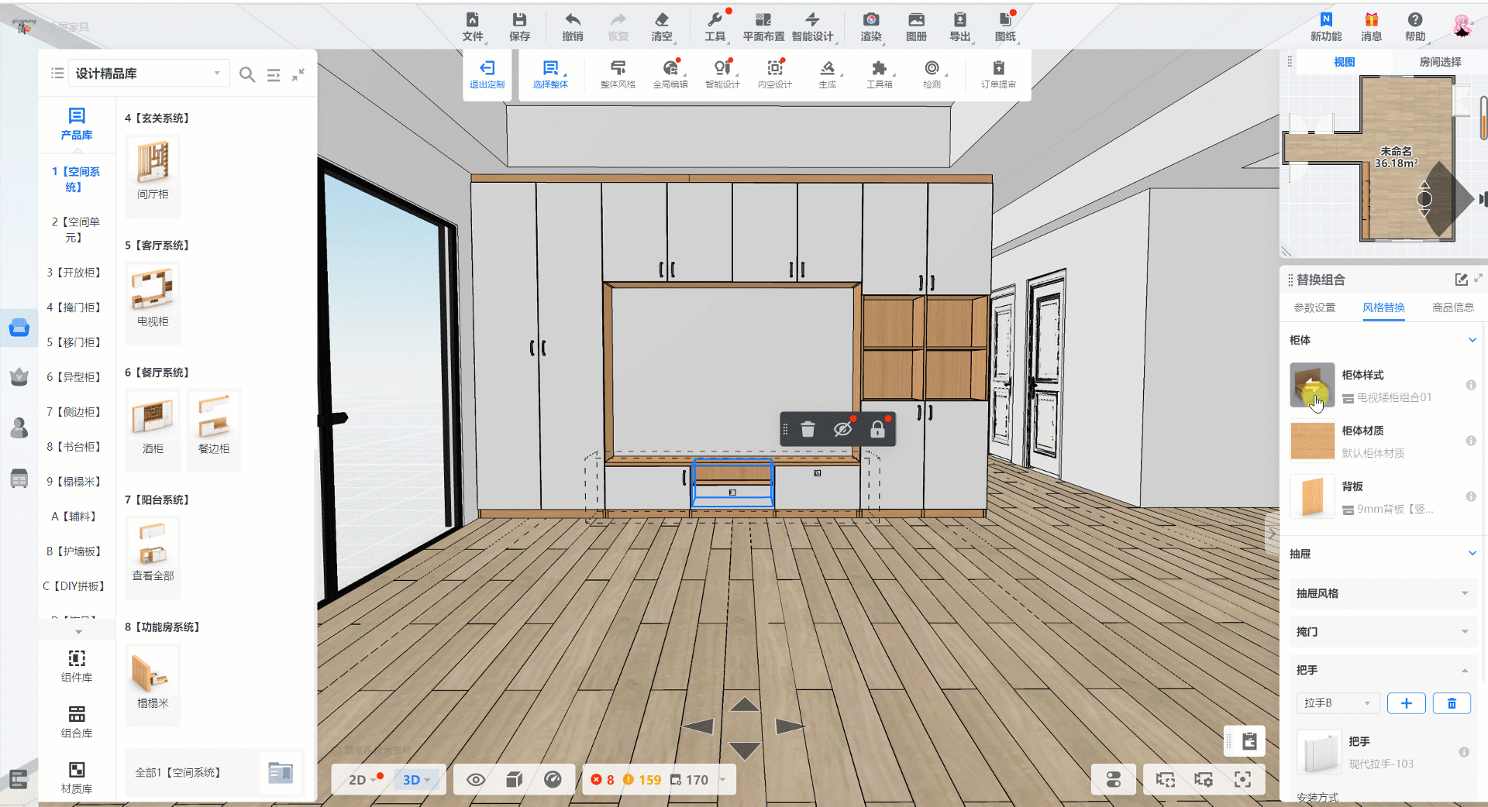Click the Undo (撤销) icon
The image size is (1488, 807).
[x=572, y=26]
